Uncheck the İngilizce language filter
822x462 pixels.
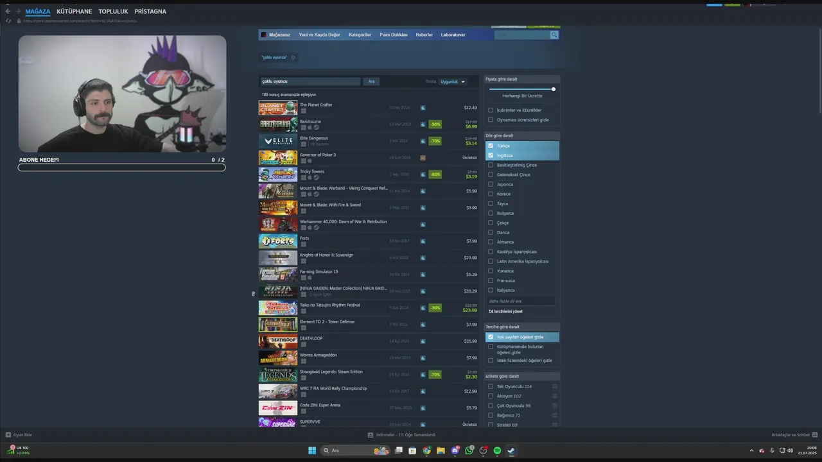pos(491,155)
